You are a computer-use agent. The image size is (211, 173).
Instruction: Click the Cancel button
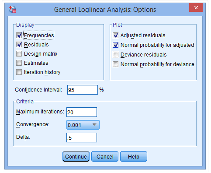click(105, 156)
